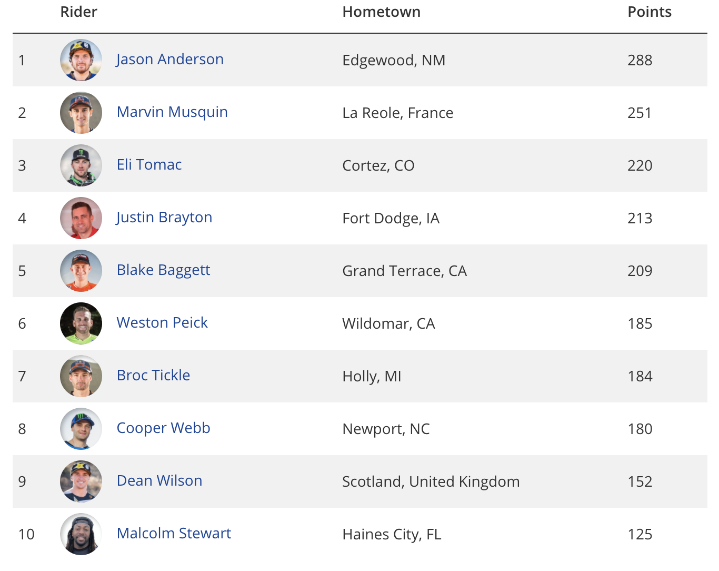Click Eli Tomac's portrait thumbnail
Image resolution: width=719 pixels, height=571 pixels.
pos(81,165)
